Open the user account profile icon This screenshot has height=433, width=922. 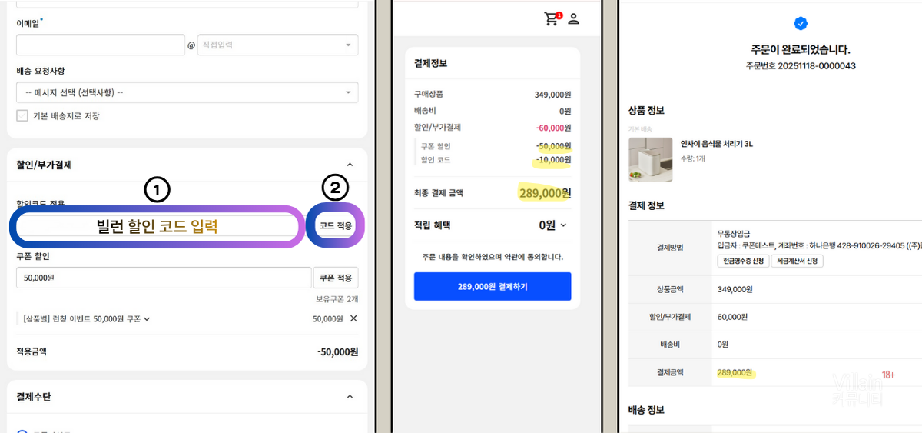(573, 19)
